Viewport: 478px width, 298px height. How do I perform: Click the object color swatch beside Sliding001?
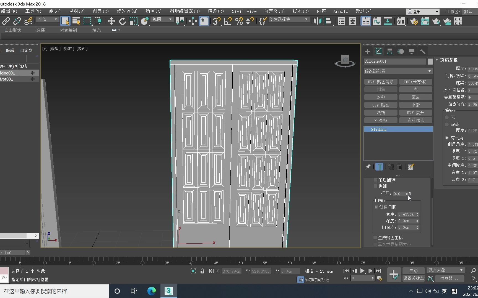pos(430,62)
